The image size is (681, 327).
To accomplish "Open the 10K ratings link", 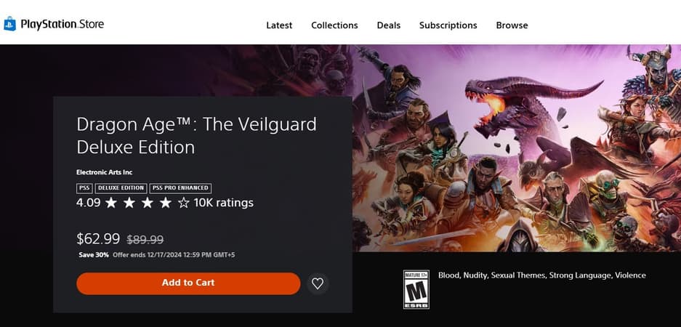I will click(224, 203).
